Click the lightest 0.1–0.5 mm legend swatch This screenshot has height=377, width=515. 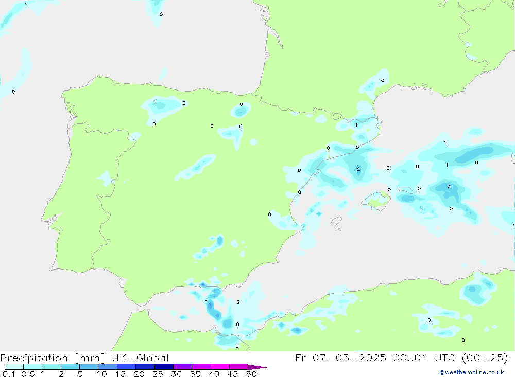pyautogui.click(x=14, y=367)
